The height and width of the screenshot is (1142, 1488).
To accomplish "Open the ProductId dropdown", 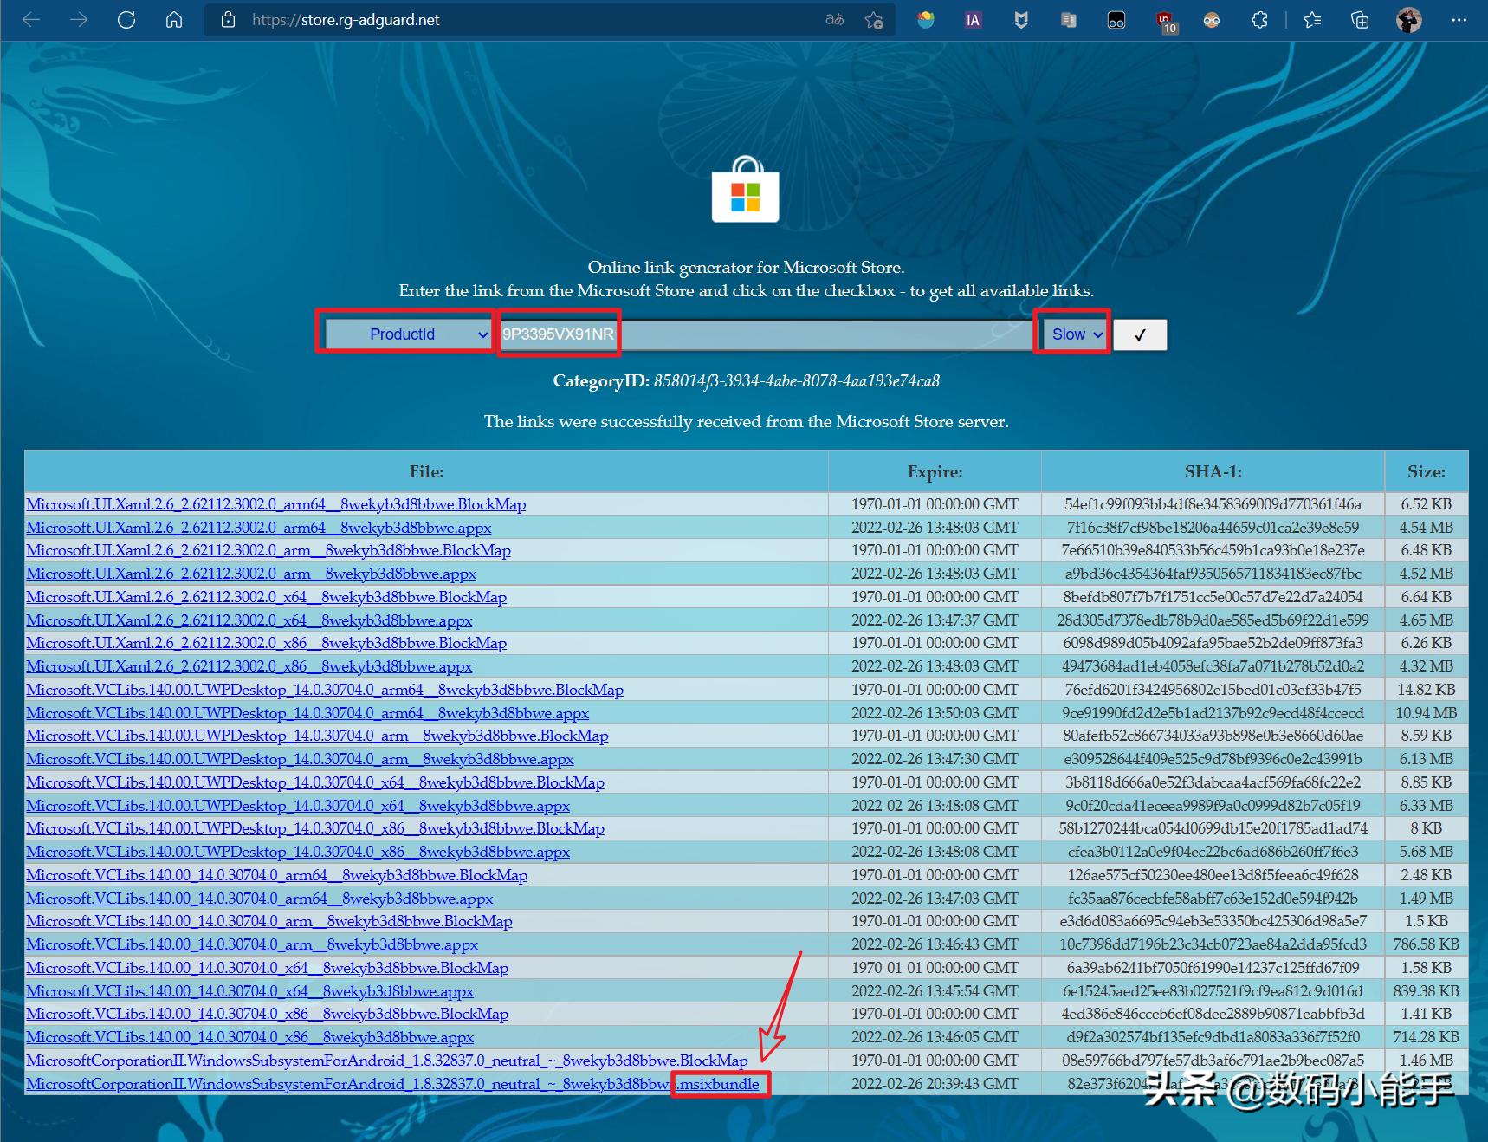I will click(x=405, y=334).
